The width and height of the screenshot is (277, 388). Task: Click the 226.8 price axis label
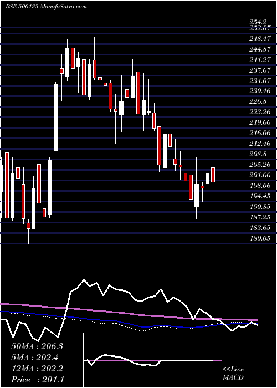pos(258,101)
